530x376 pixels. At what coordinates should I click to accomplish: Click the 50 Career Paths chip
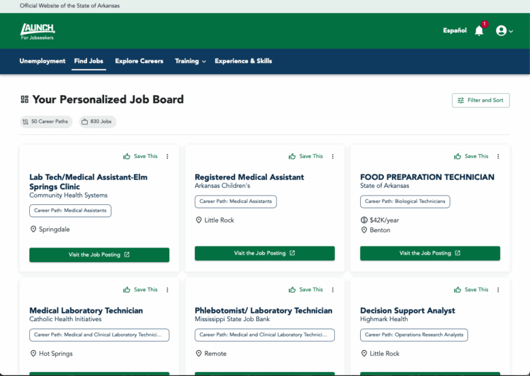(46, 121)
